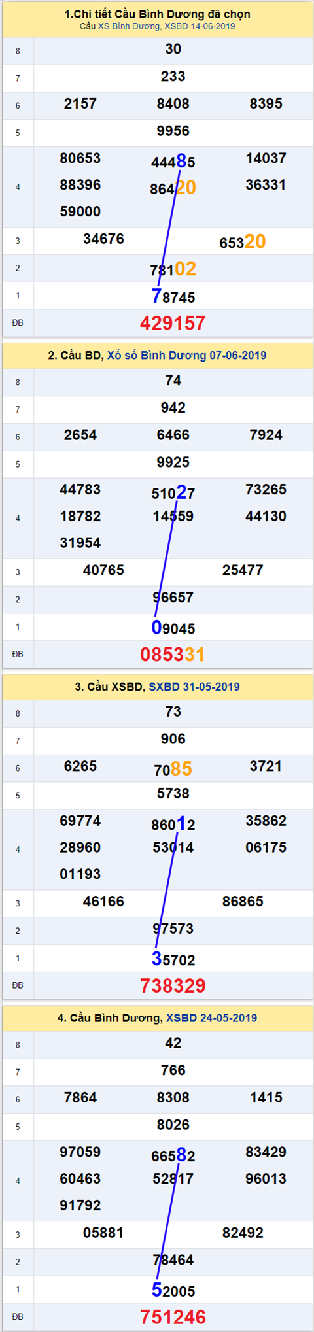The image size is (314, 1332).
Task: Select the fourth prize number 59000
Action: click(x=80, y=212)
